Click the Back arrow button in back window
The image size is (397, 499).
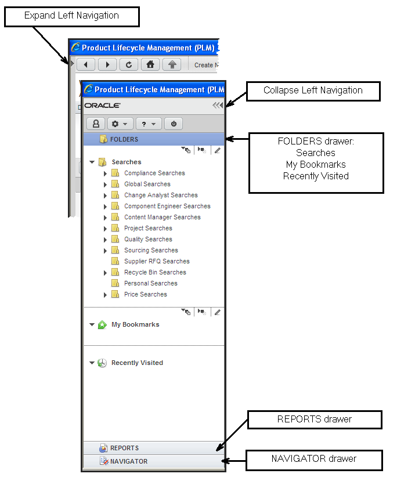(86, 64)
